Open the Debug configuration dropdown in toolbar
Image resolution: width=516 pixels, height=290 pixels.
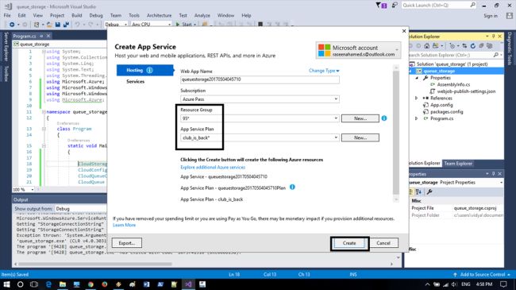pyautogui.click(x=116, y=24)
